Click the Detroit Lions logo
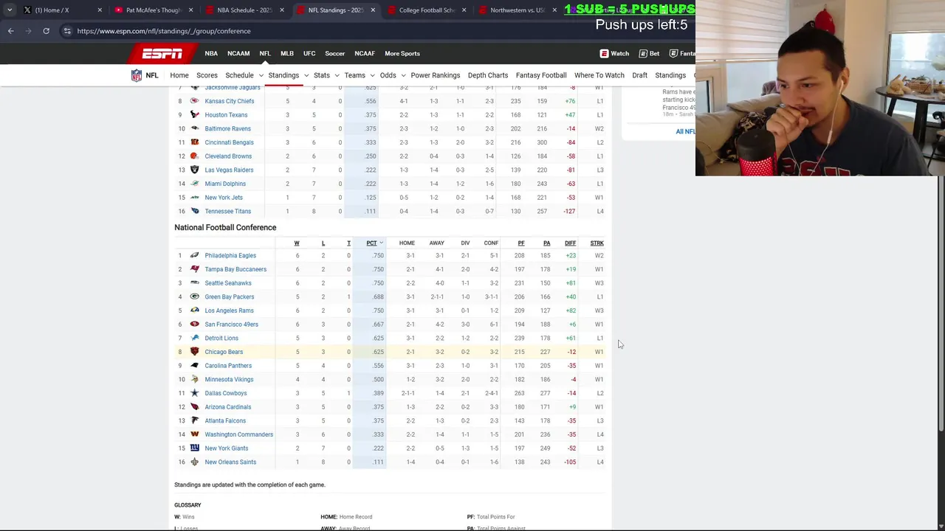The width and height of the screenshot is (945, 531). click(x=195, y=339)
